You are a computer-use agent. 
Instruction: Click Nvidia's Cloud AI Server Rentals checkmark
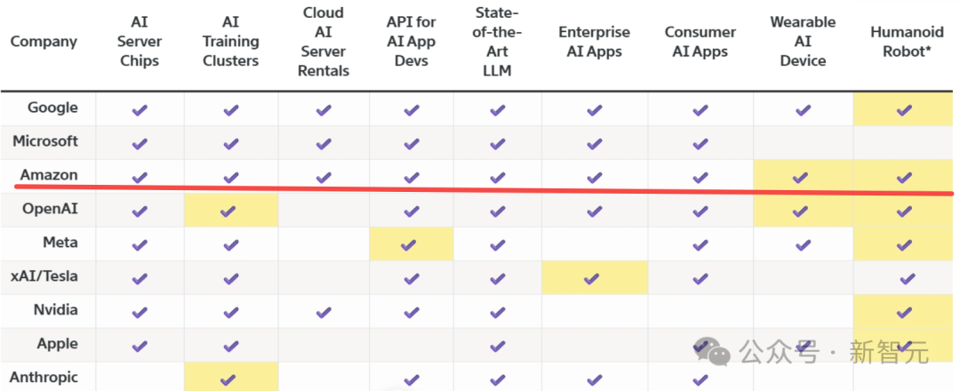(x=323, y=312)
